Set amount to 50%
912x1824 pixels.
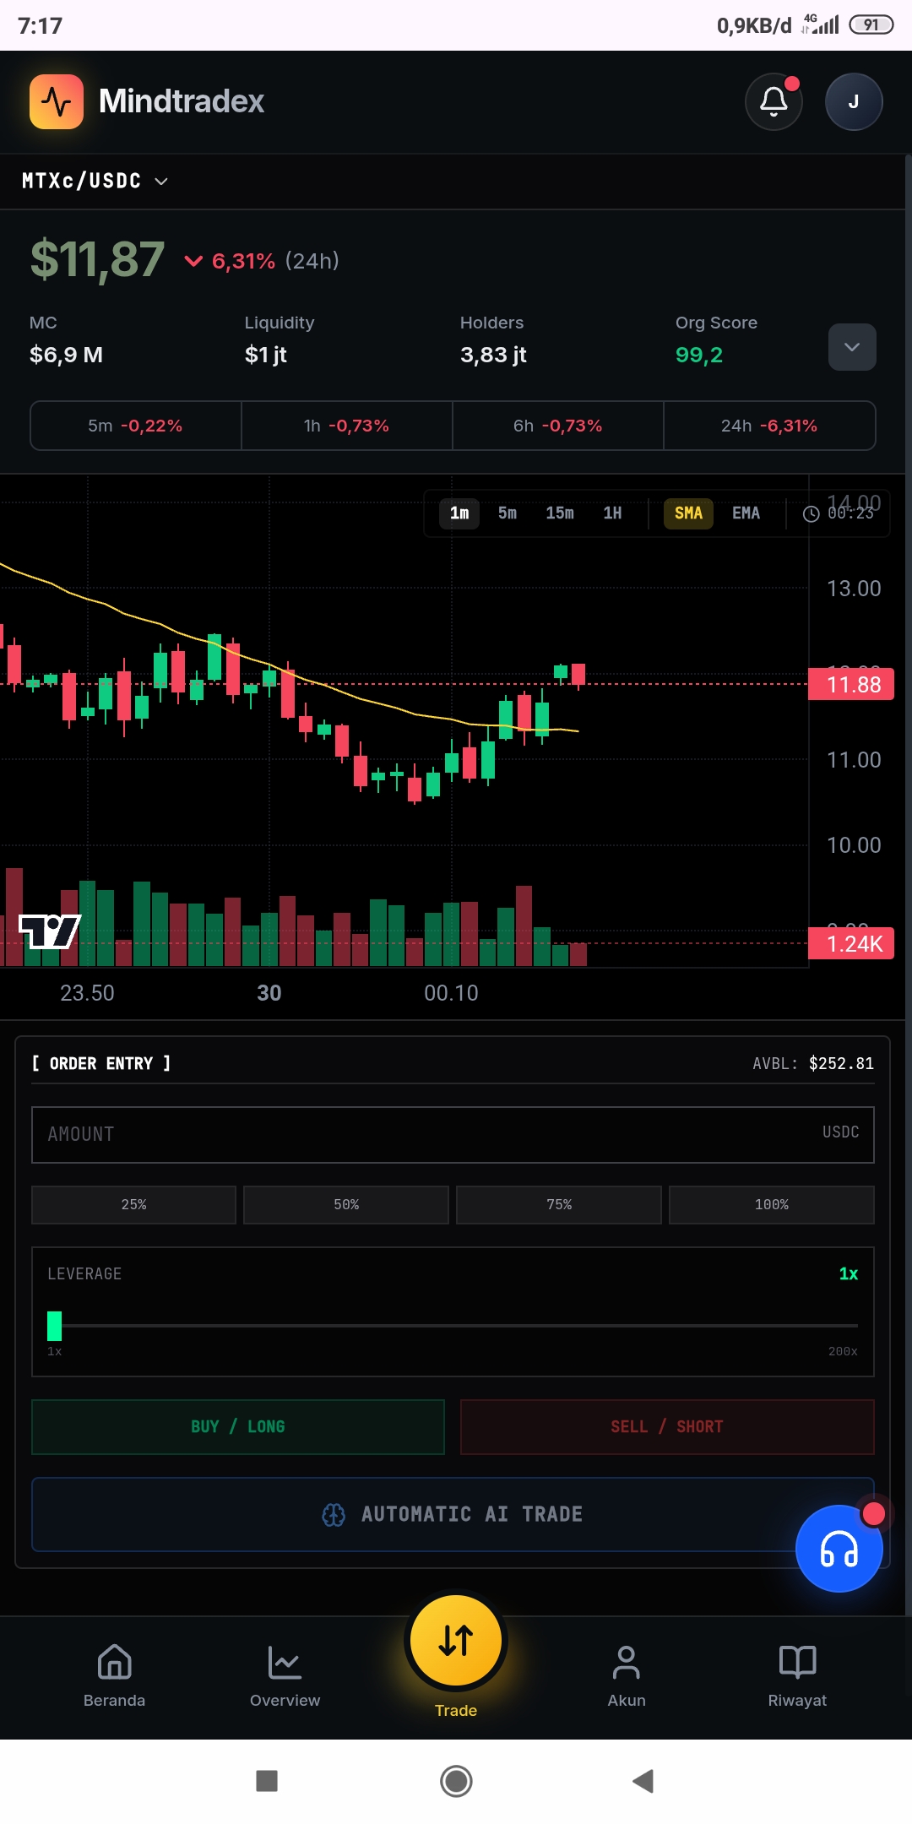346,1204
